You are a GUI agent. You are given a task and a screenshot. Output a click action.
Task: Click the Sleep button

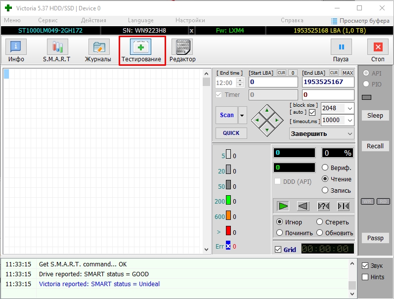coord(375,116)
